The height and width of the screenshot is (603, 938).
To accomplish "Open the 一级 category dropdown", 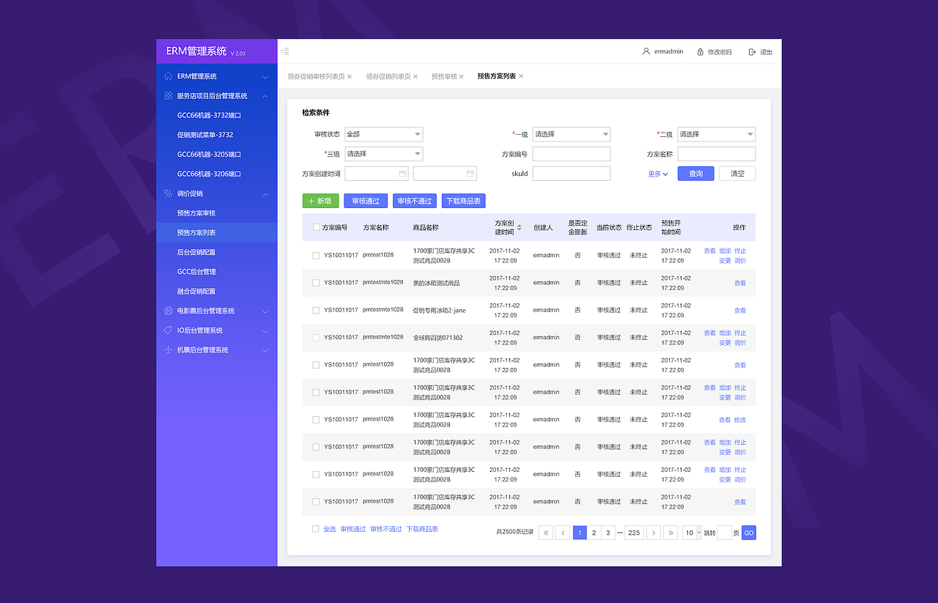I will click(x=572, y=134).
